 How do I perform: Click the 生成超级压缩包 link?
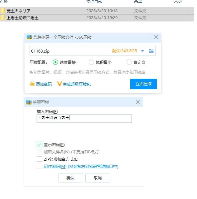tap(77, 84)
